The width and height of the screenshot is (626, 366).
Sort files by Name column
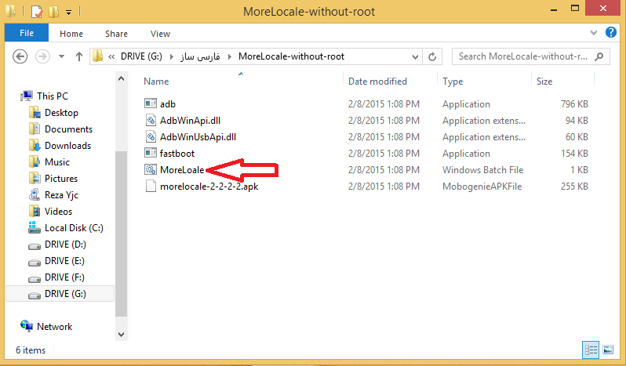coord(156,82)
